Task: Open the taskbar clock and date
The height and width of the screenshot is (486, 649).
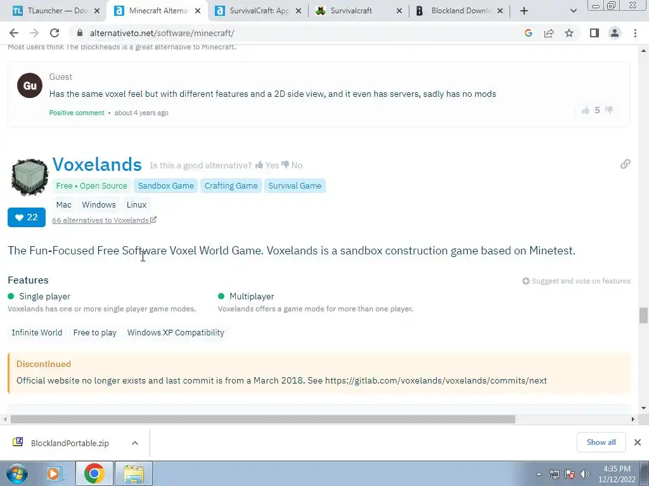Action: [617, 474]
